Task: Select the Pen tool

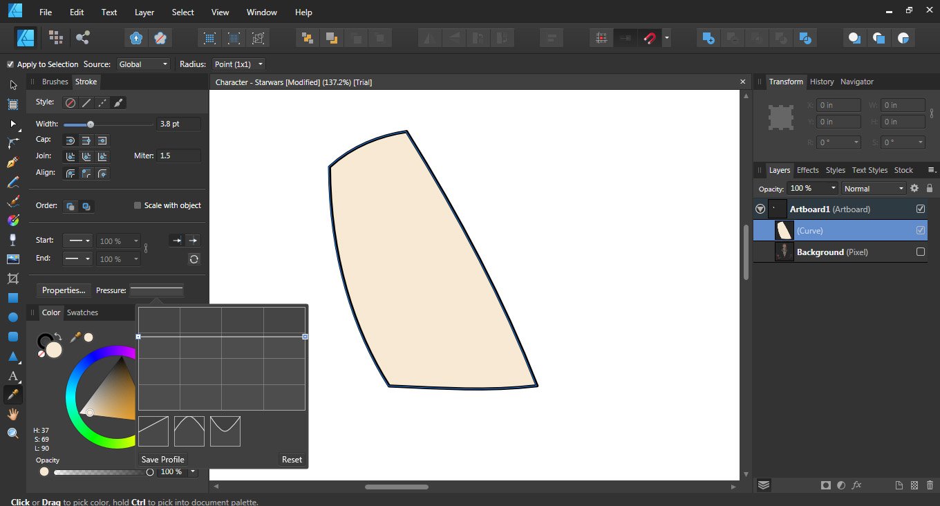Action: click(x=12, y=162)
